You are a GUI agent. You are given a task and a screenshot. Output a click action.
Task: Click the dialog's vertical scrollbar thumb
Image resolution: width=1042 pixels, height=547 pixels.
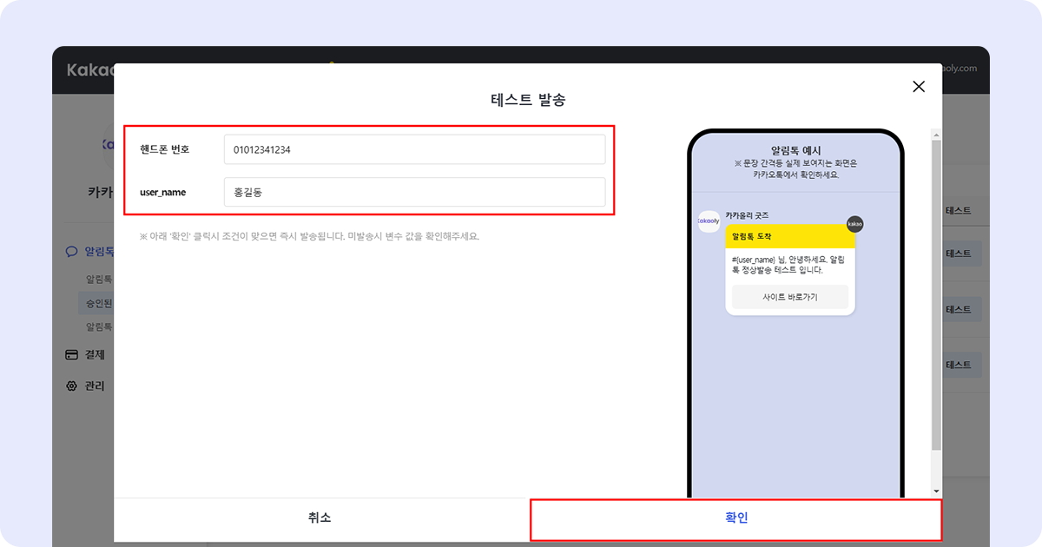coord(936,295)
